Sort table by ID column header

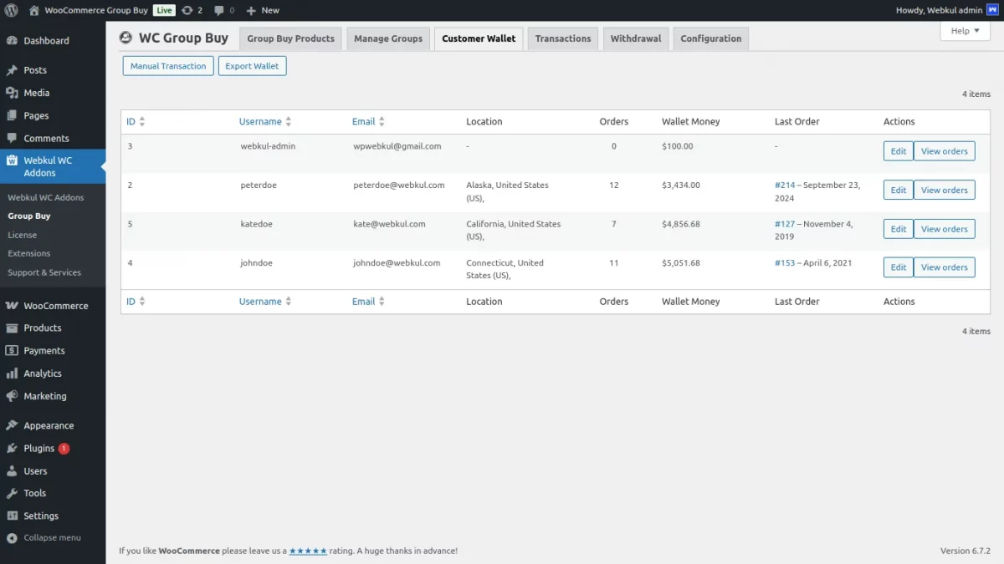click(131, 122)
